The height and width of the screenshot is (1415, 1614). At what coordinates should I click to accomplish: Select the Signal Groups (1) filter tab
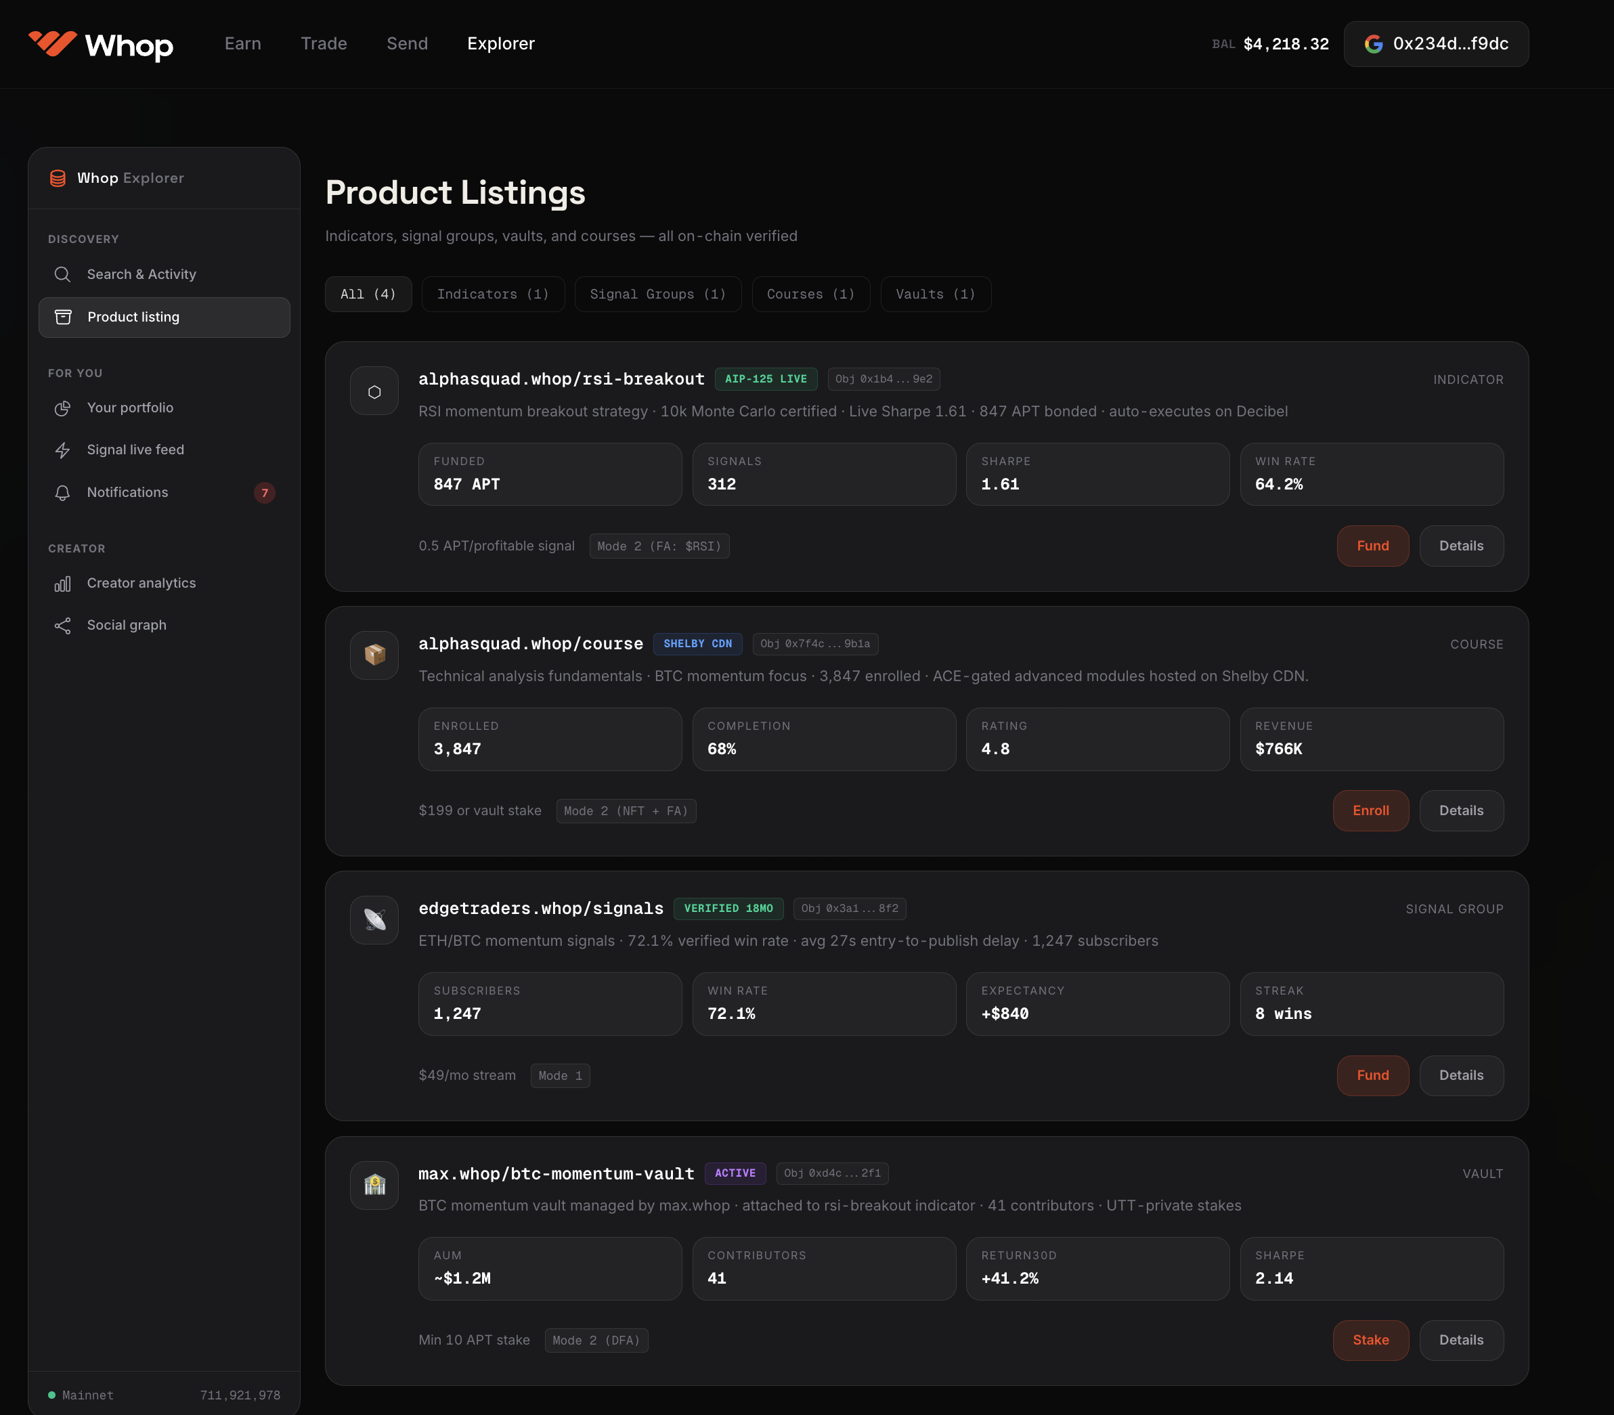pyautogui.click(x=659, y=294)
